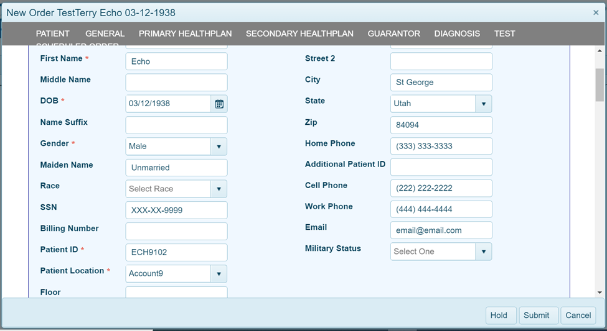Expand the State dropdown showing Utah
The image size is (607, 331).
click(484, 104)
